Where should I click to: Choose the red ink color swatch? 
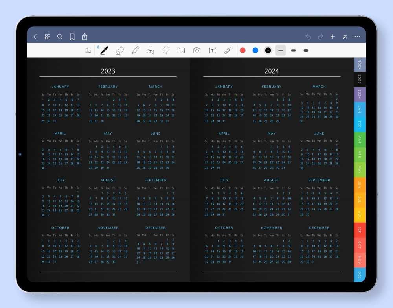tap(242, 50)
